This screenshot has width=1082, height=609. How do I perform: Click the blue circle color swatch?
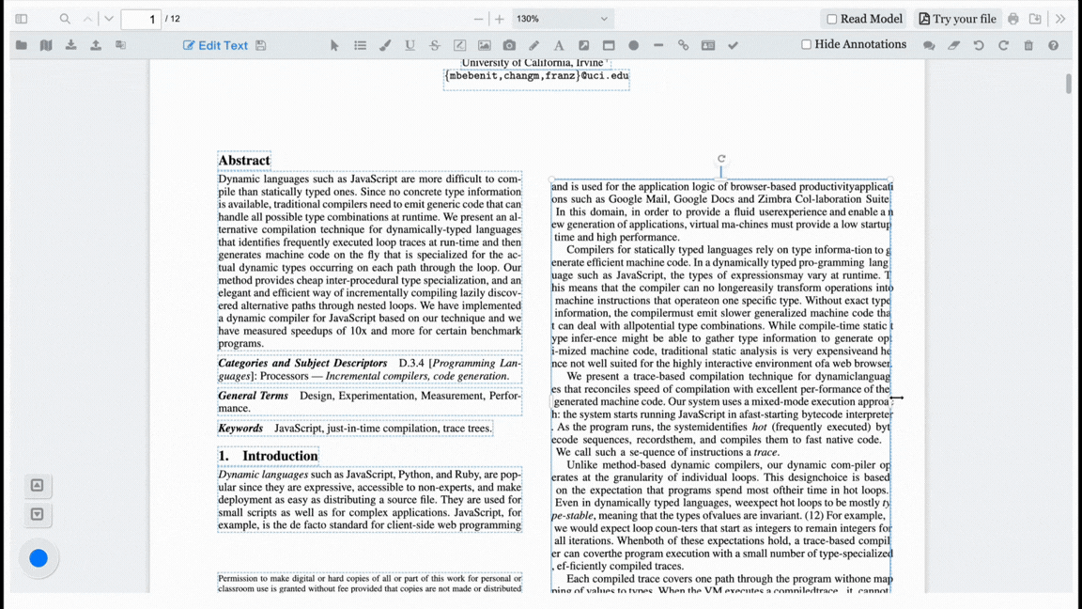pos(39,558)
